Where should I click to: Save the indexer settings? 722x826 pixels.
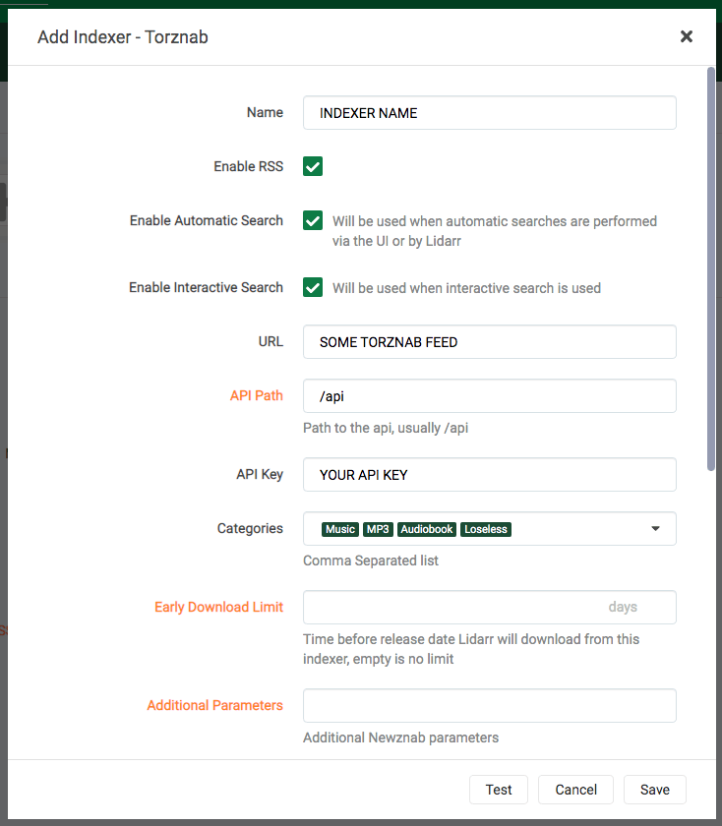[x=654, y=790]
